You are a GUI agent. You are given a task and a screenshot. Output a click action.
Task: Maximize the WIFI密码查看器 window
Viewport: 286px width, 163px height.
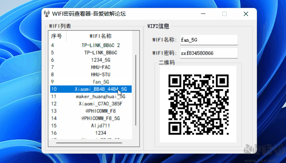(224, 14)
